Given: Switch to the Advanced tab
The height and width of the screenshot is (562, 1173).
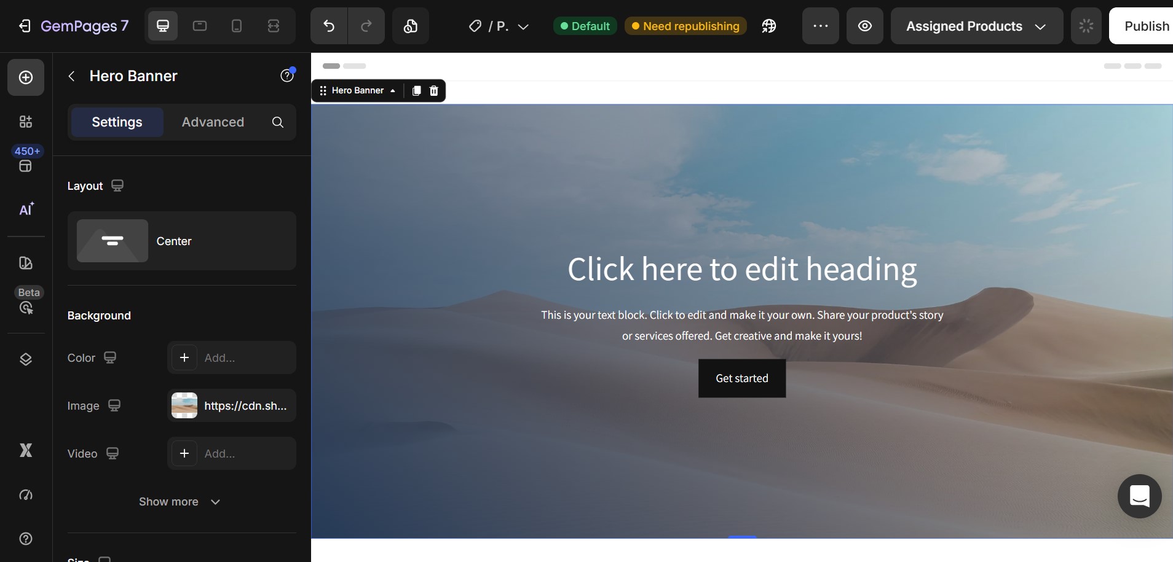Looking at the screenshot, I should (213, 122).
